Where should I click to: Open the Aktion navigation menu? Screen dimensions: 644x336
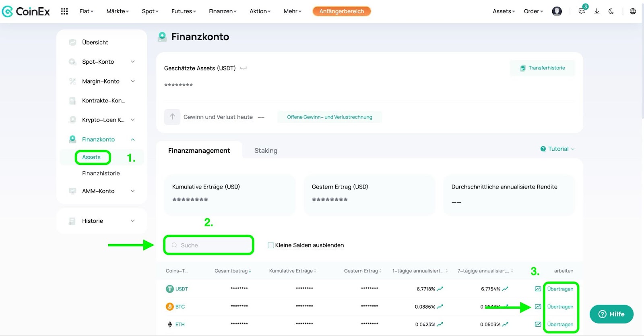tap(260, 11)
